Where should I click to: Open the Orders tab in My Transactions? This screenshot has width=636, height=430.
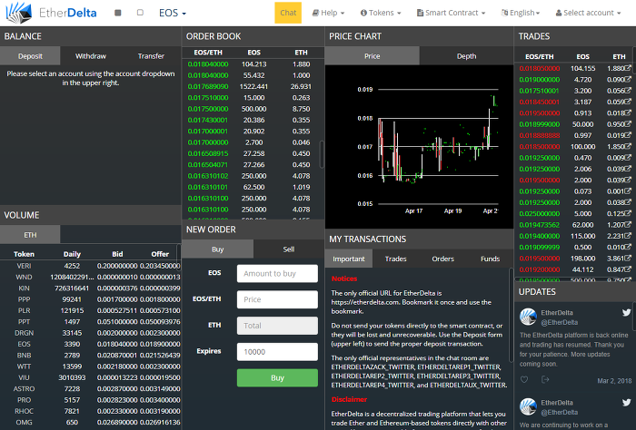pos(443,259)
